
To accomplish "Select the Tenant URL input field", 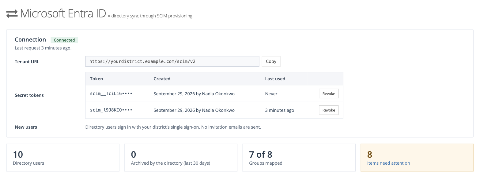I will pyautogui.click(x=172, y=61).
